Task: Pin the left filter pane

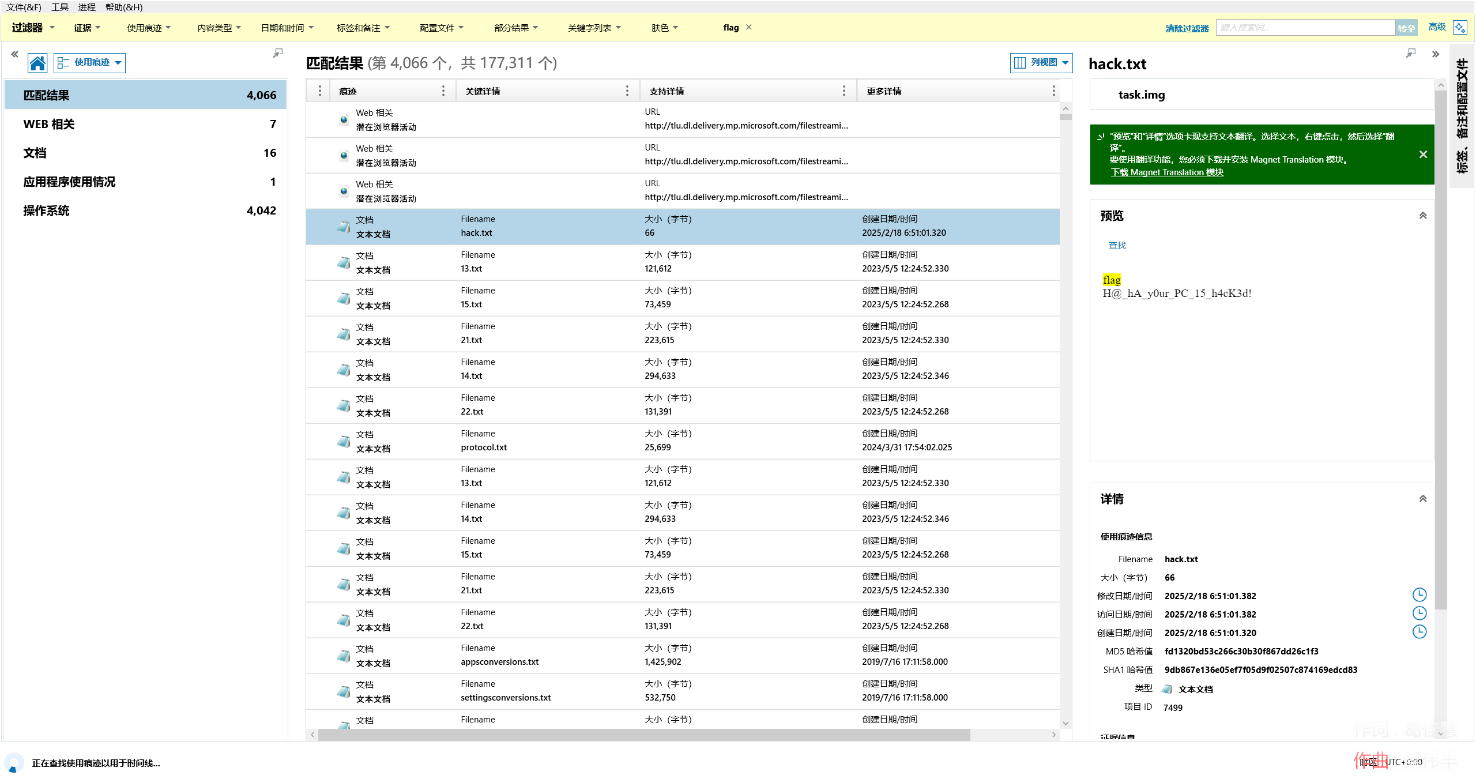Action: click(278, 53)
